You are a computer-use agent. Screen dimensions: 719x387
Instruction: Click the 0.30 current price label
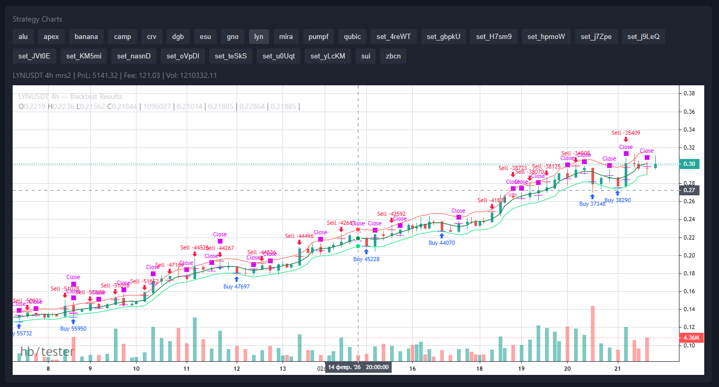(689, 164)
